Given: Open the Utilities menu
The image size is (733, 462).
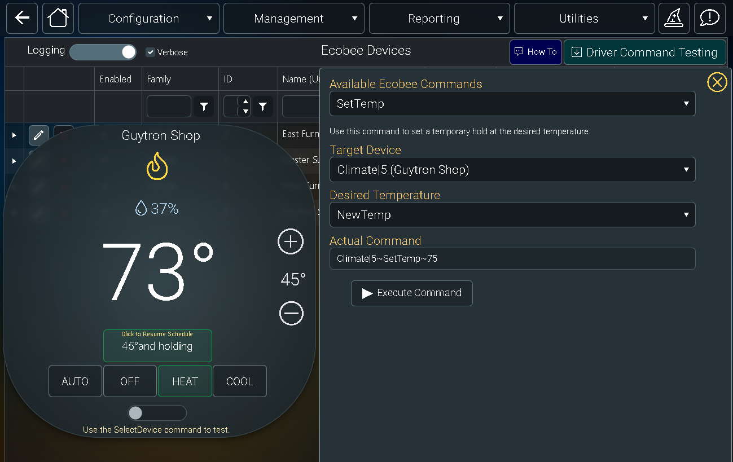Looking at the screenshot, I should click(x=584, y=19).
